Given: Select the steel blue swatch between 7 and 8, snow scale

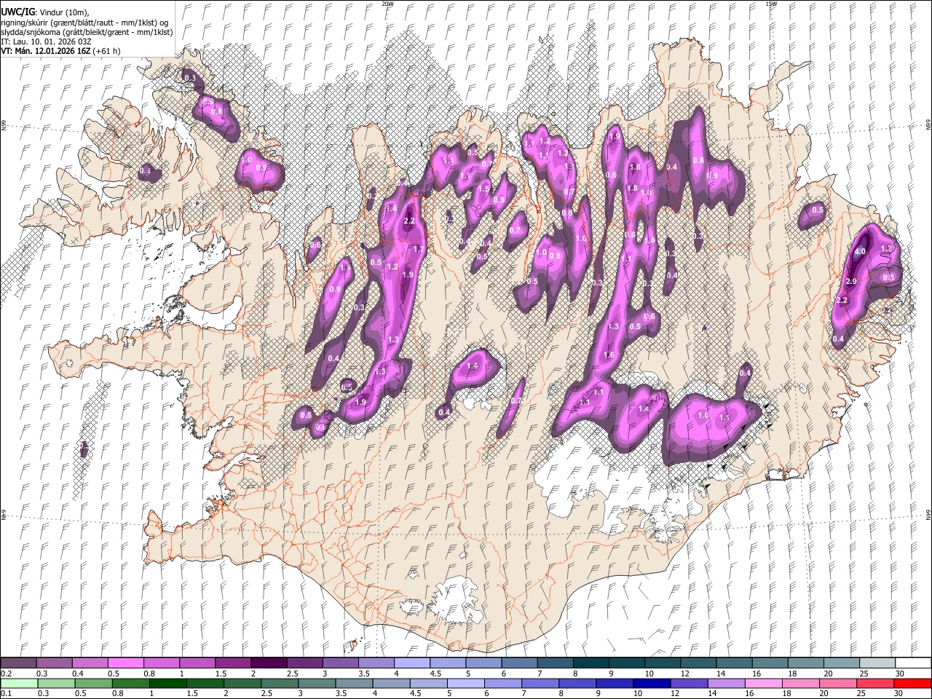Looking at the screenshot, I should coord(554,663).
